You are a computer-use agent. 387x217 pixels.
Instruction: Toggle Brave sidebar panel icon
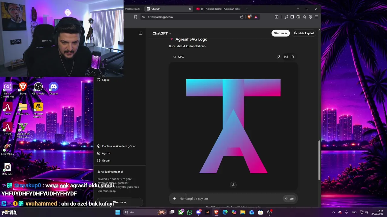[292, 17]
